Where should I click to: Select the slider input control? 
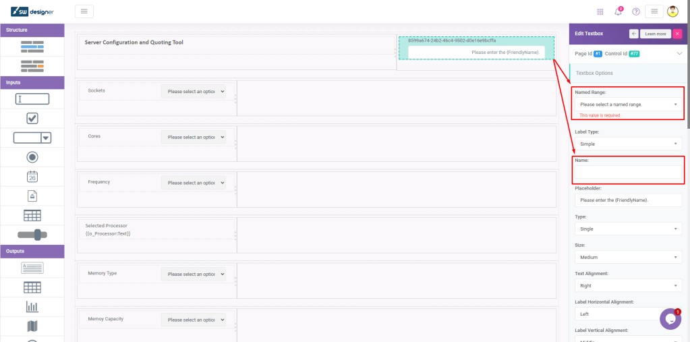pyautogui.click(x=32, y=234)
